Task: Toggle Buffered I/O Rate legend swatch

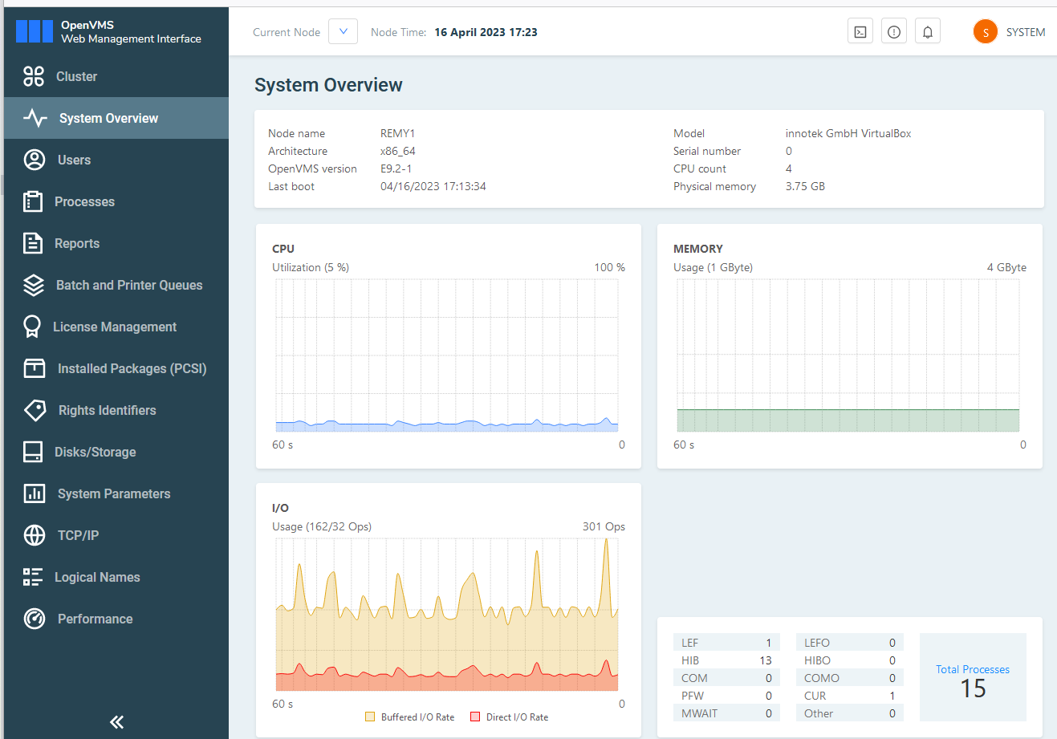Action: coord(370,717)
